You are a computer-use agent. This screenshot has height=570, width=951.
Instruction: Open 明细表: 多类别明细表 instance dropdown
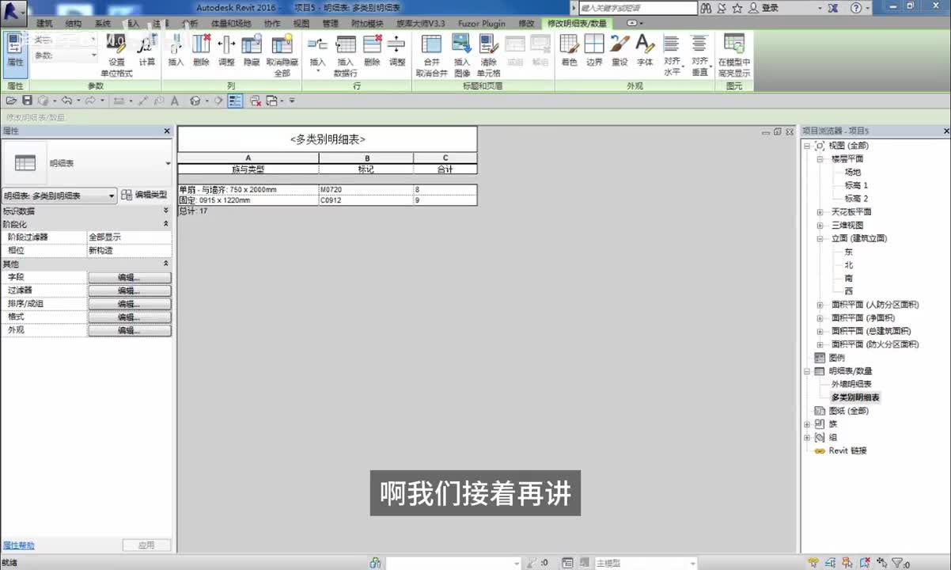60,196
